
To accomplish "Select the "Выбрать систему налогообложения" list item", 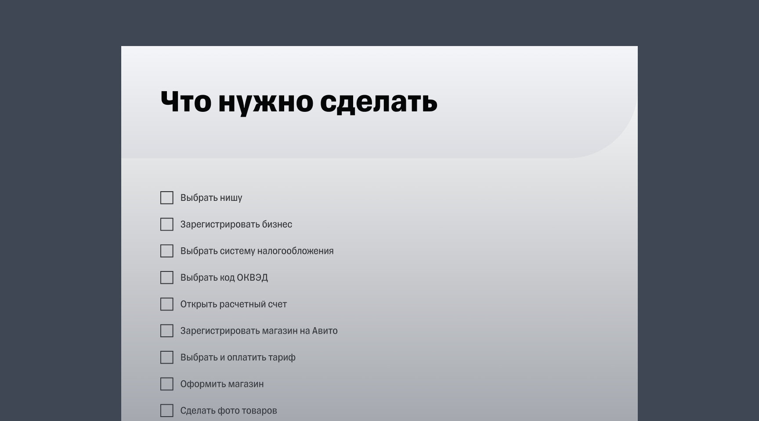I will click(x=257, y=251).
